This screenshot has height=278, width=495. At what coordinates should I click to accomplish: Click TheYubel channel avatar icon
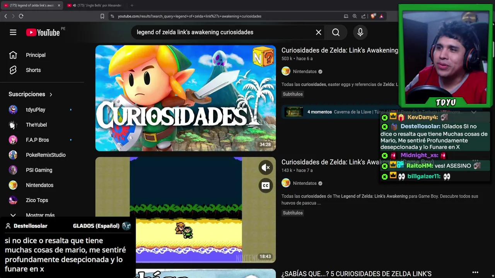(x=13, y=125)
